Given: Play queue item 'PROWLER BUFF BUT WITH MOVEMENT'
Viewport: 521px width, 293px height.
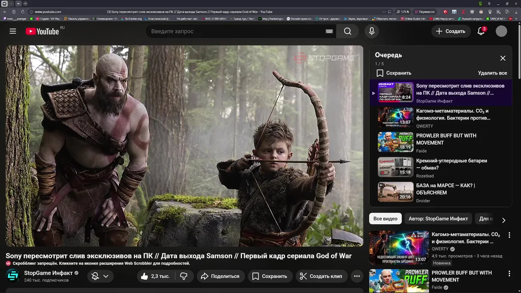Looking at the screenshot, I should pos(441,142).
